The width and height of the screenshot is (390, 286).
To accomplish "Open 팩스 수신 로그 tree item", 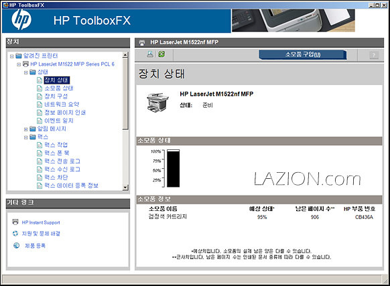I will [62, 169].
